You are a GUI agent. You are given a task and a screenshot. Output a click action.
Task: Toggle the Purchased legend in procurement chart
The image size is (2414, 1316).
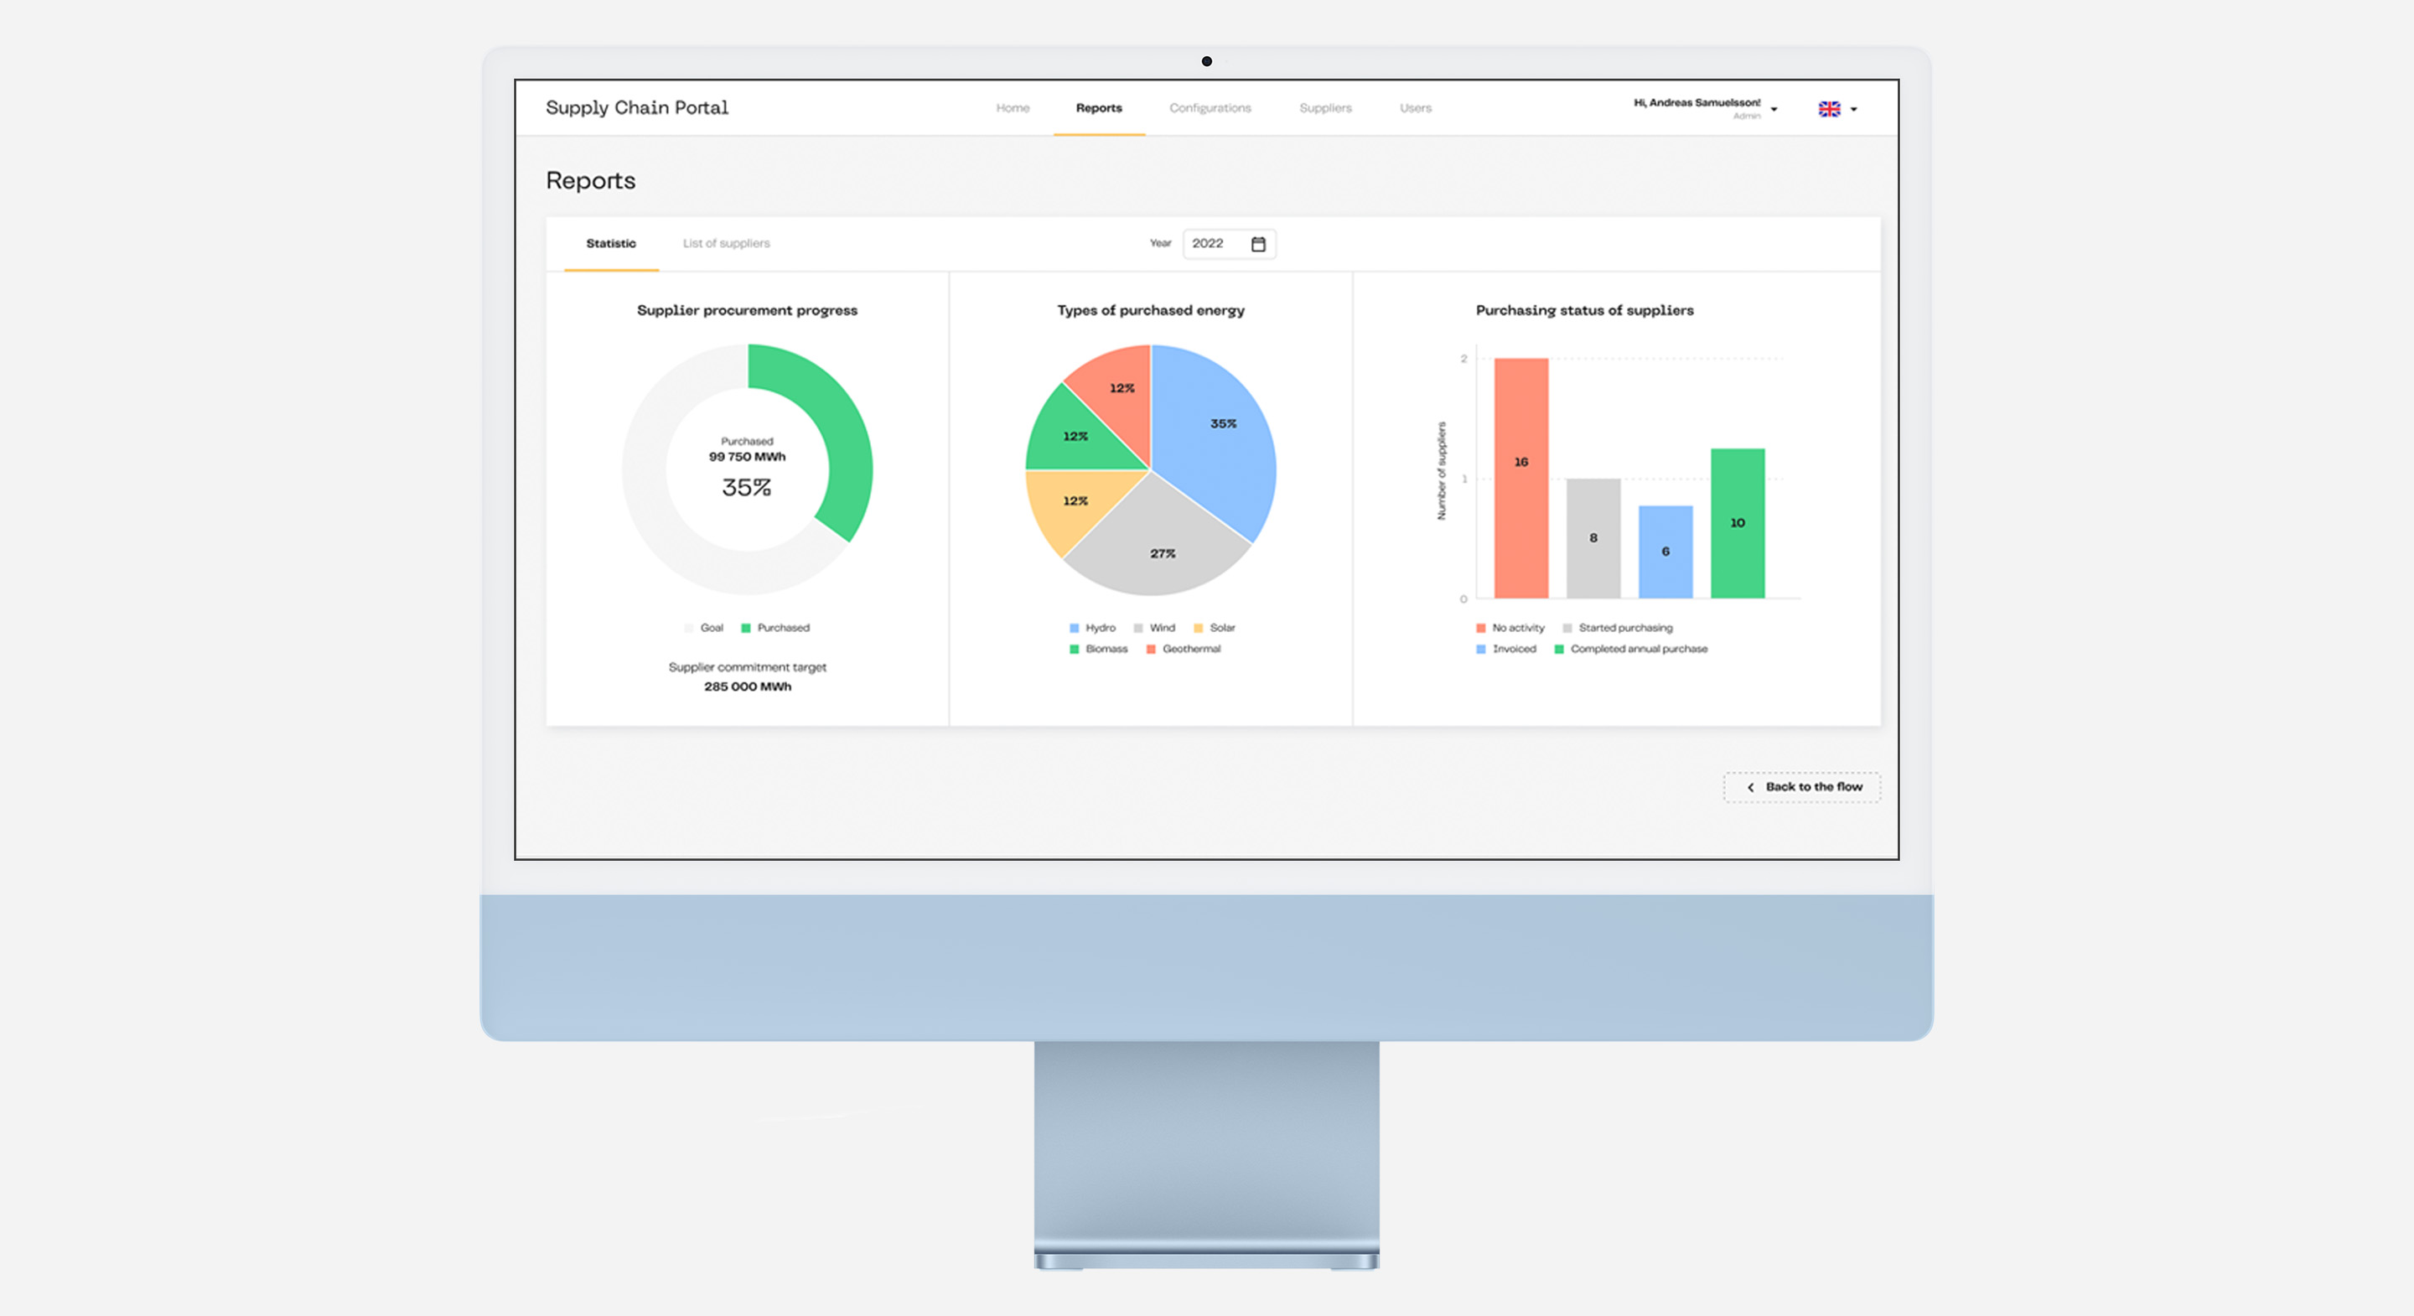[x=747, y=628]
